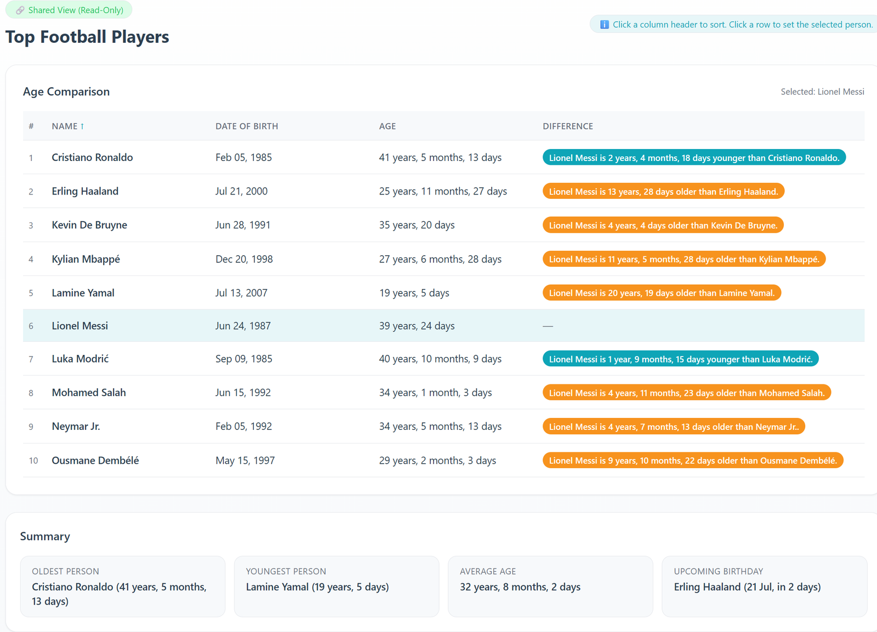Select the Neymar Jr. row

(x=443, y=427)
